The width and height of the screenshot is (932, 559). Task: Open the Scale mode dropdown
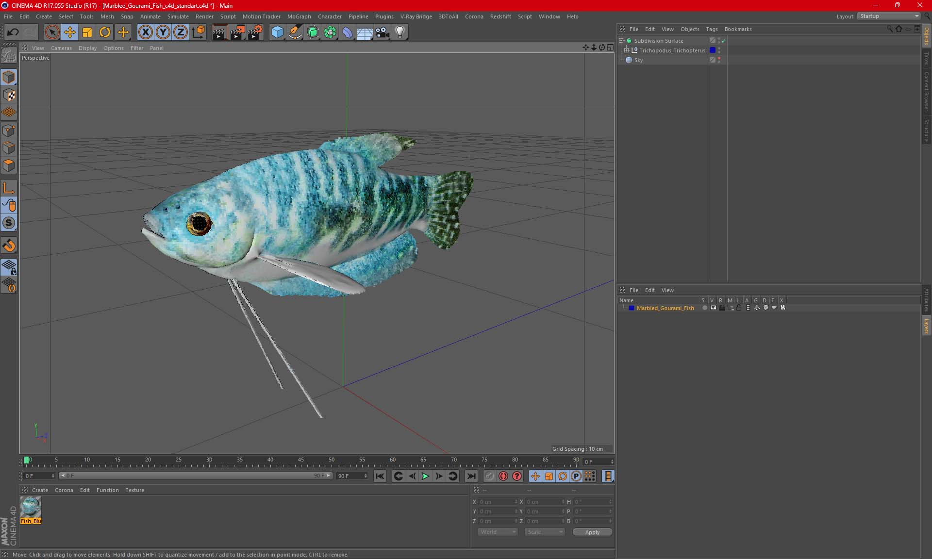[545, 532]
